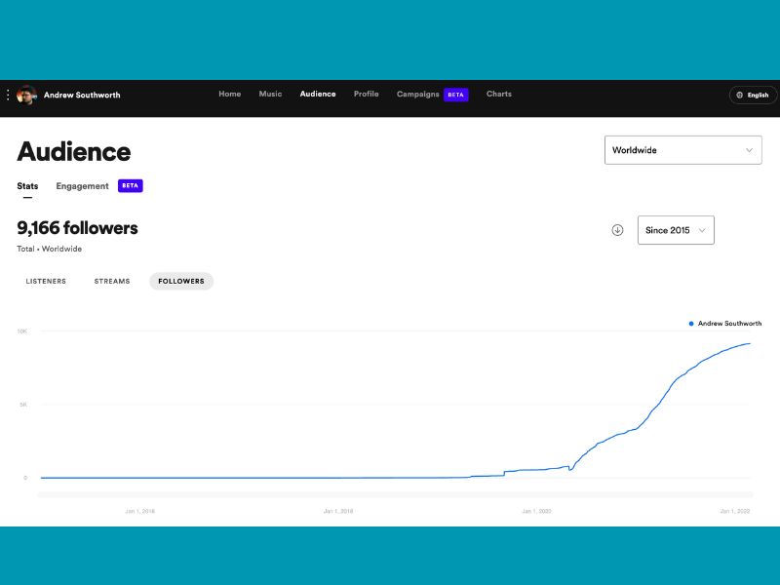This screenshot has height=585, width=780.
Task: Click the 'Total • Worldwide' subtitle
Action: [x=50, y=249]
